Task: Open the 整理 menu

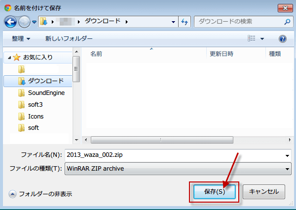Action: (x=21, y=39)
